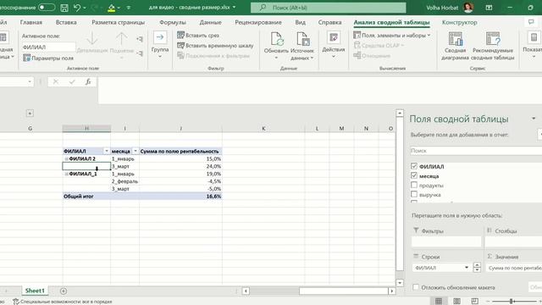Open the месяца column filter dropdown
This screenshot has height=305, width=542.
pyautogui.click(x=135, y=151)
